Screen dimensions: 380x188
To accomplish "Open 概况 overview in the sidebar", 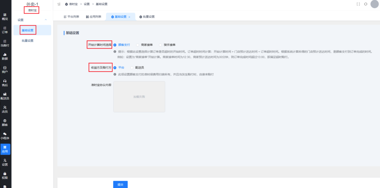I will point(5,16).
